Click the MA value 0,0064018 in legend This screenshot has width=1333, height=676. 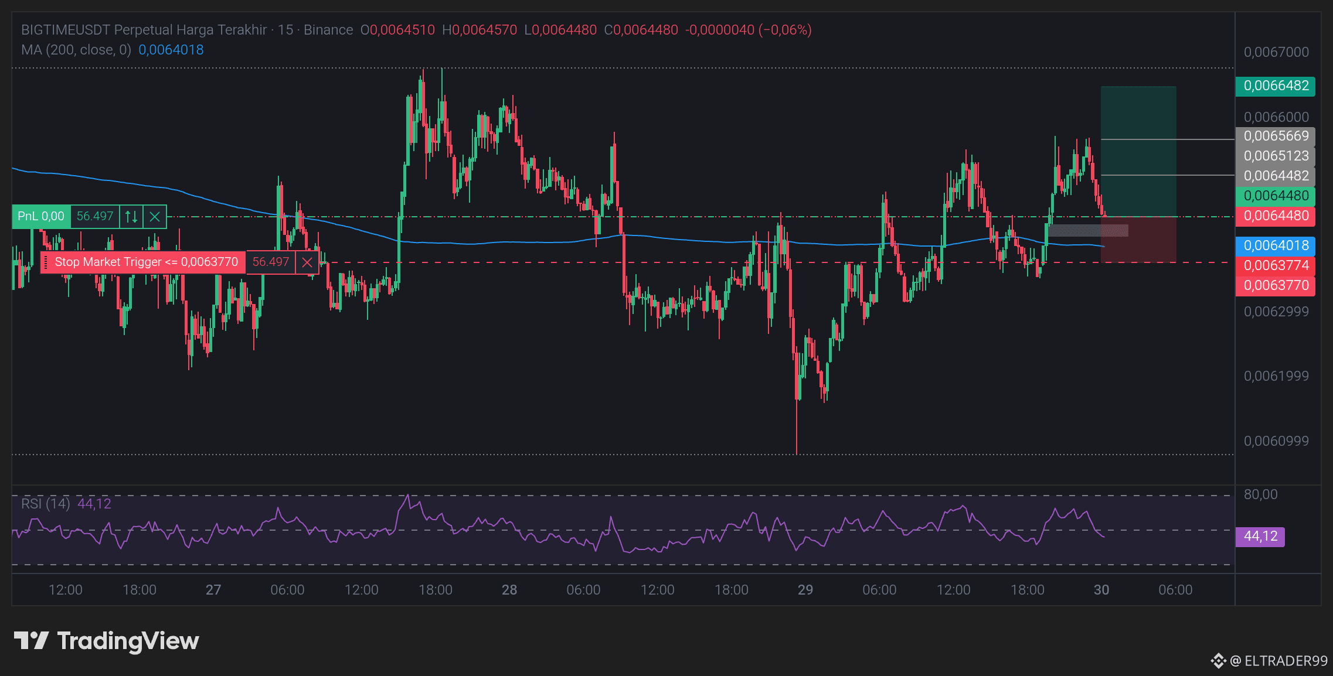(171, 50)
